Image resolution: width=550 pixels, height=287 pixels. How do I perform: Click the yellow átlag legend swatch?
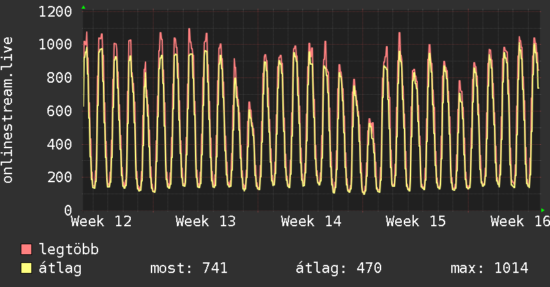tap(27, 269)
